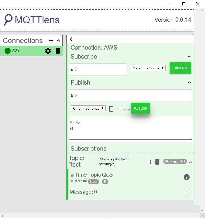Click the 8:52:00 message timestamp
205x219 pixels.
pos(81,181)
